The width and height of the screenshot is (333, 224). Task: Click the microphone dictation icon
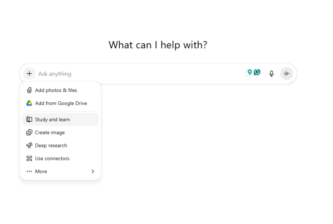point(272,74)
